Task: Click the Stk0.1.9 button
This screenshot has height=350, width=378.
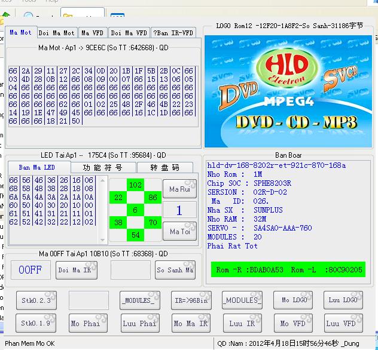Action: pos(36,323)
